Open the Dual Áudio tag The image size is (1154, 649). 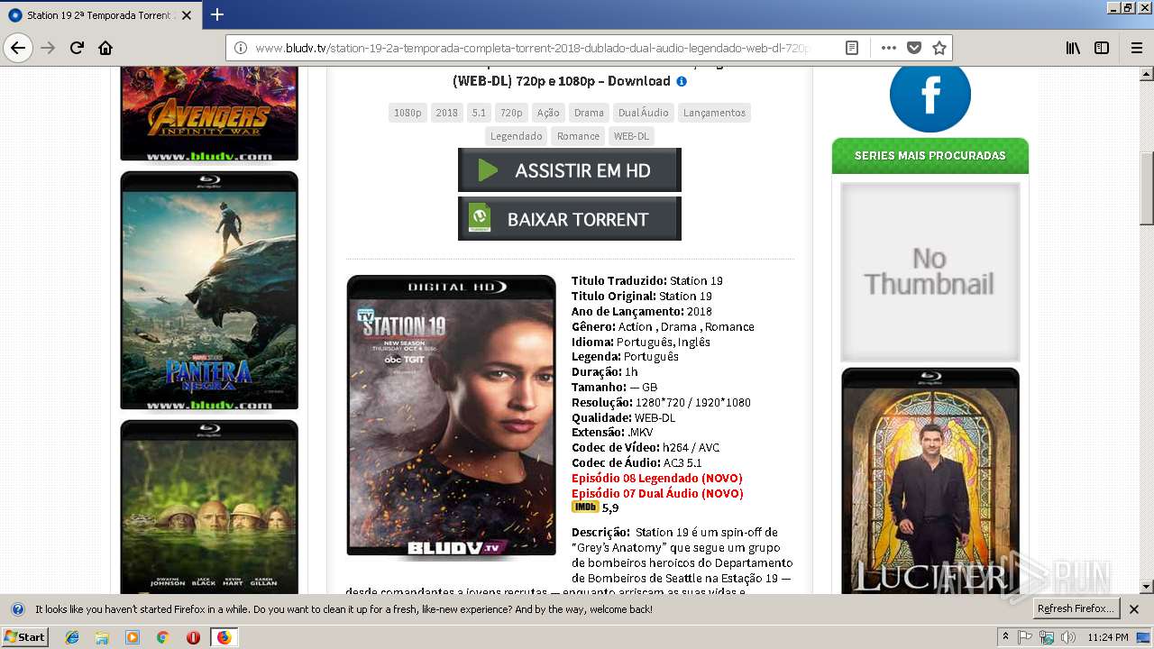pos(644,113)
